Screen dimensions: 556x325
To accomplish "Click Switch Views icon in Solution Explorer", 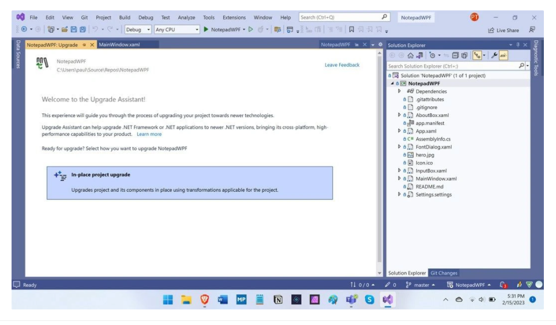I will 420,55.
